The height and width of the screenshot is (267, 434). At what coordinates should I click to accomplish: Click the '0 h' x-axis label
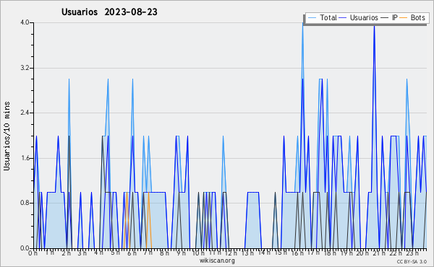[x=33, y=253]
